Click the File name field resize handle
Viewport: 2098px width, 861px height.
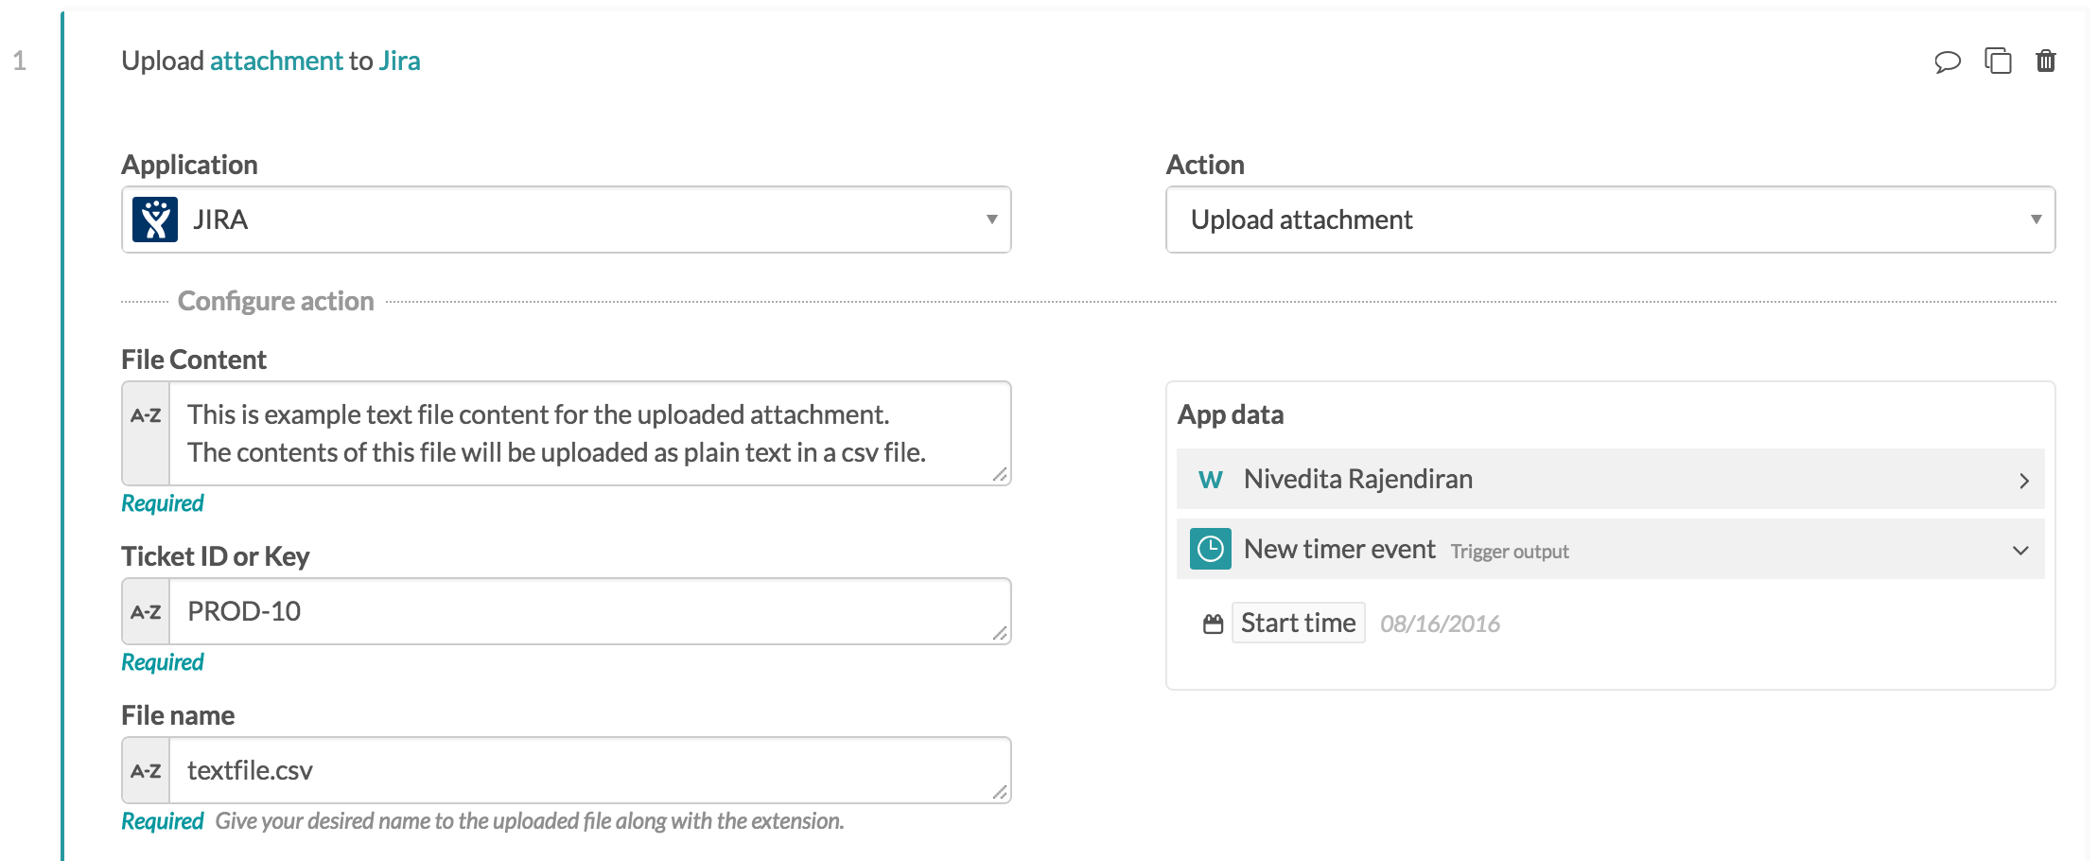(1000, 792)
